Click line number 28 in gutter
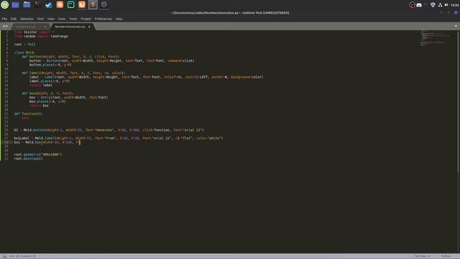 tap(6, 142)
